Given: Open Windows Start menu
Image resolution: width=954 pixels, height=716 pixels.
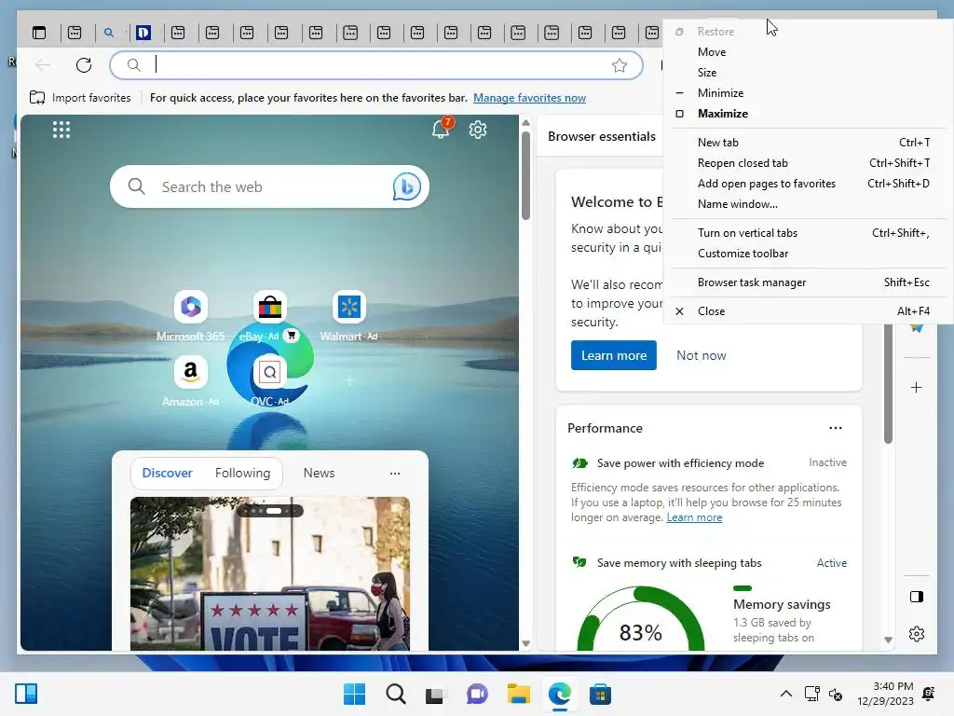Looking at the screenshot, I should (354, 694).
